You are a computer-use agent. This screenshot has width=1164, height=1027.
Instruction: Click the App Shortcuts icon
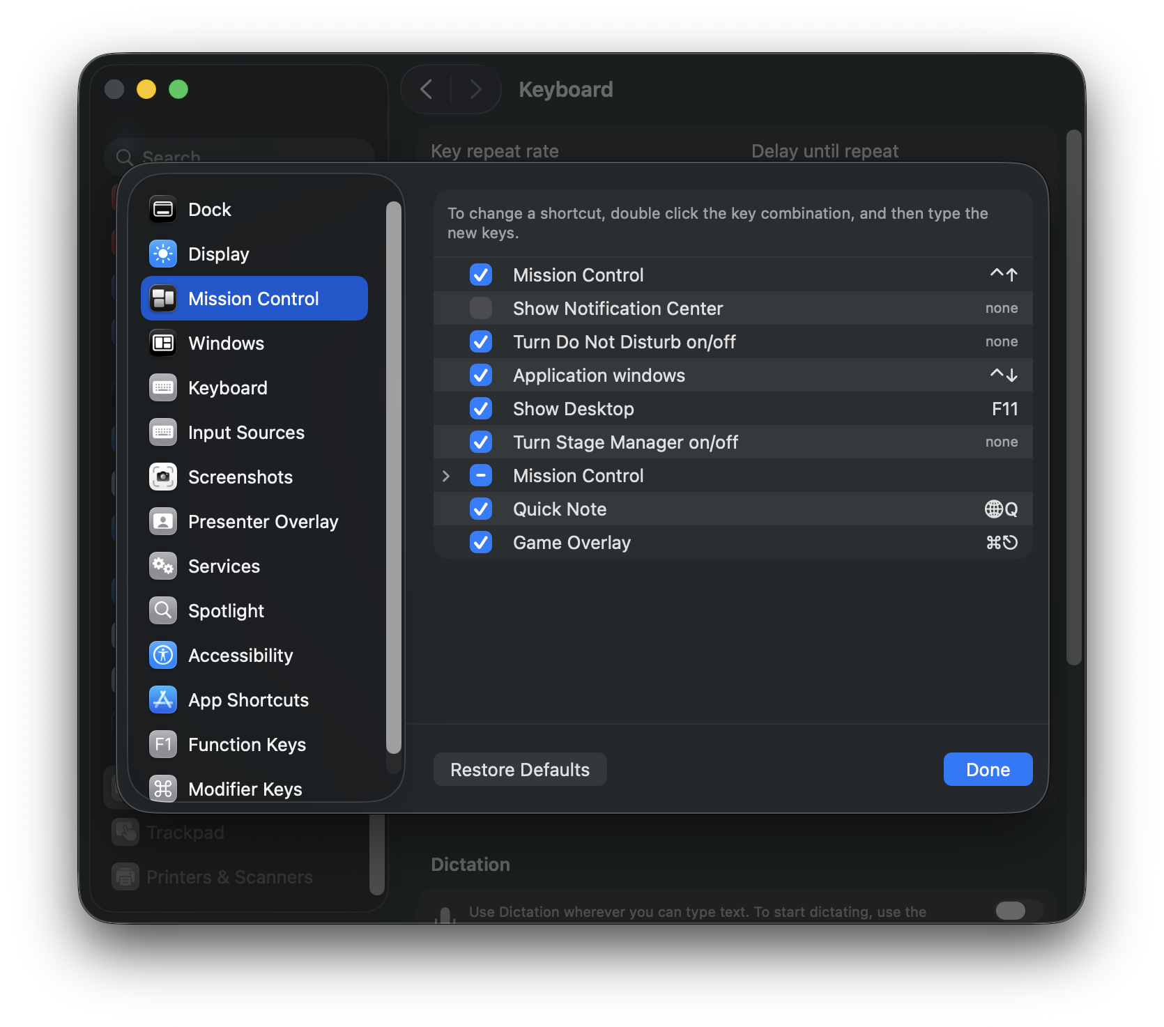tap(163, 700)
